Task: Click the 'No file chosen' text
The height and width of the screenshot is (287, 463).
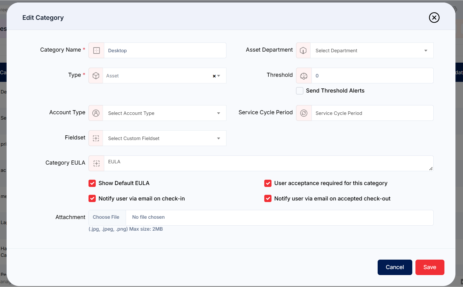Action: 148,217
